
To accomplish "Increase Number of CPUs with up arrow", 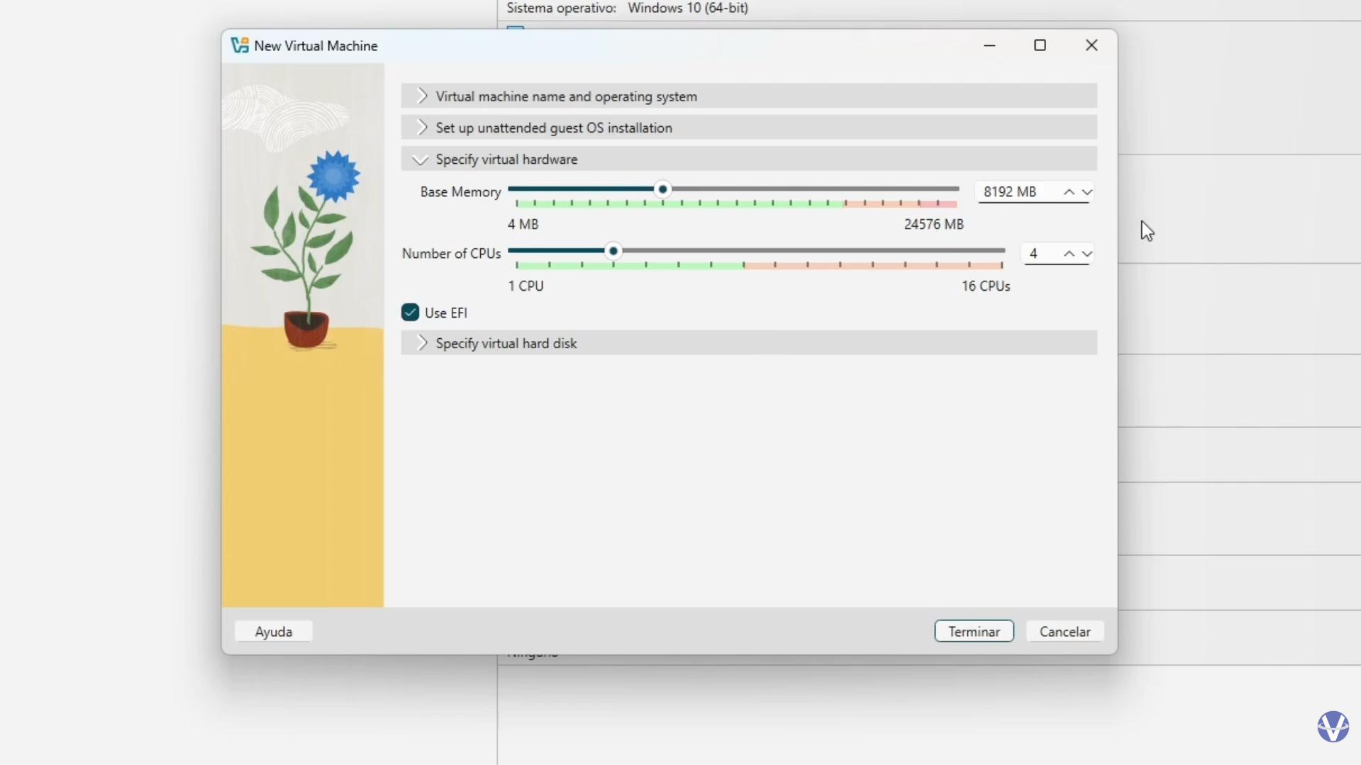I will 1068,254.
